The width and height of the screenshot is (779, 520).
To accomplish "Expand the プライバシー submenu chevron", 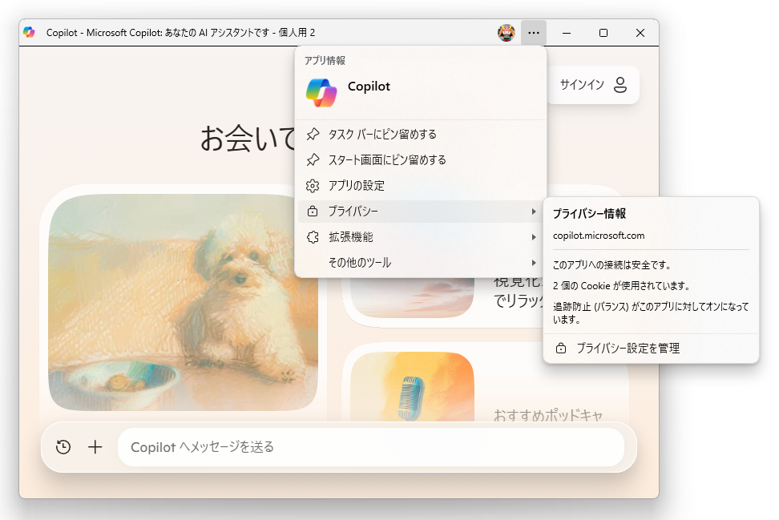I will tap(535, 211).
